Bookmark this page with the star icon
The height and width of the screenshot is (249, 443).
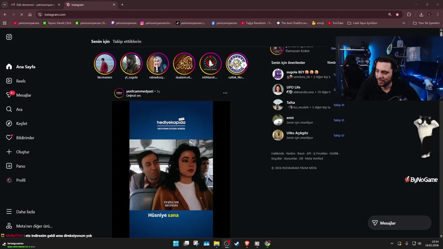tap(397, 15)
